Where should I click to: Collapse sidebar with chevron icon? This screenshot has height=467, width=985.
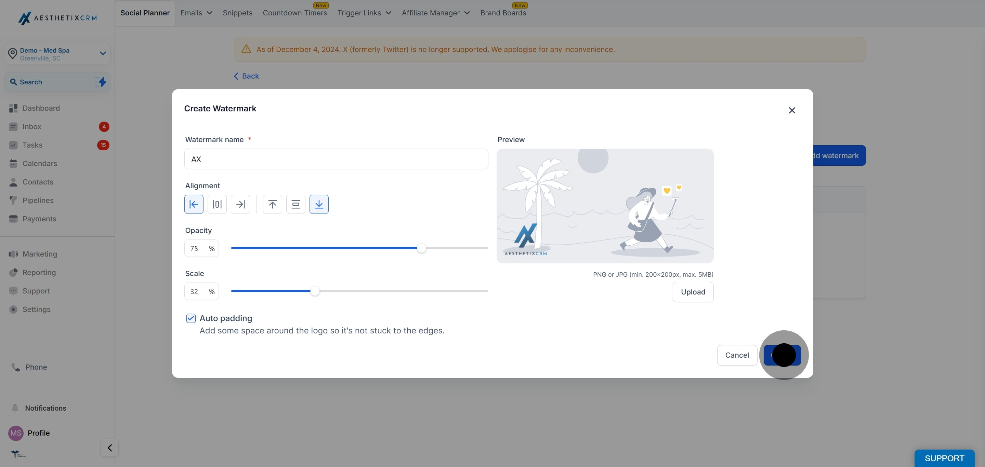click(110, 448)
